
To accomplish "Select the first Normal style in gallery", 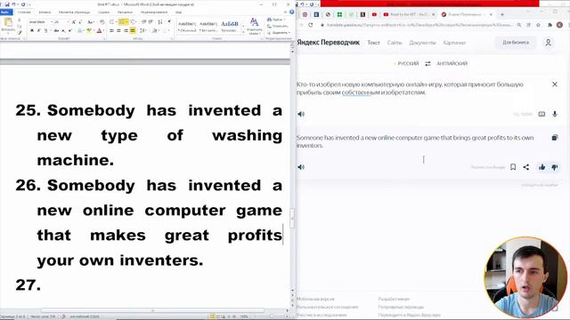I will pyautogui.click(x=187, y=27).
